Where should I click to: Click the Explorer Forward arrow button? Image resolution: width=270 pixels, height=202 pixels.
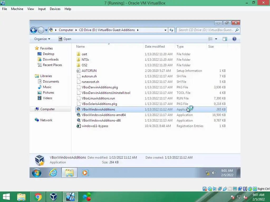tap(41, 30)
